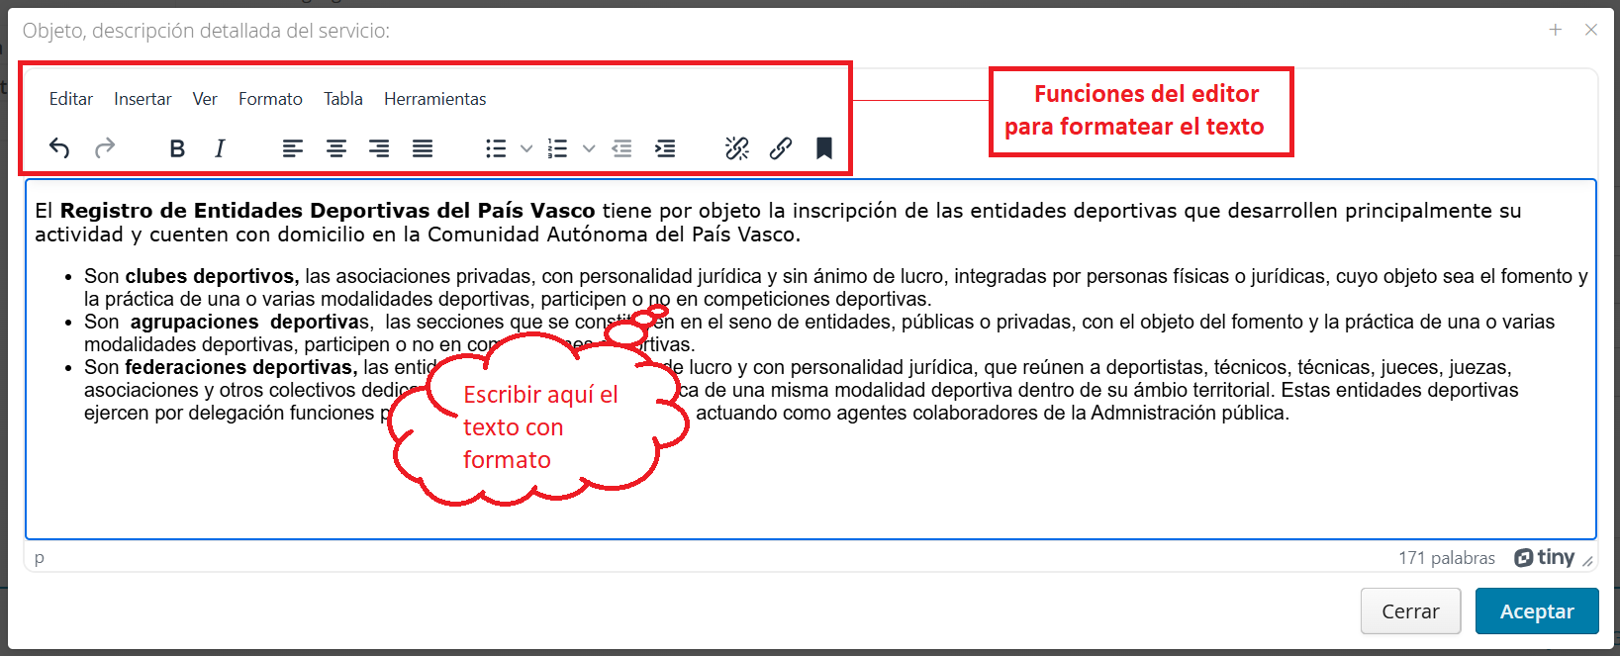Click the 171 palabras word count
Image resolution: width=1620 pixels, height=657 pixels.
click(1447, 558)
